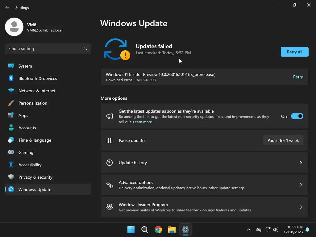Click the Privacy & security shield icon

(11, 177)
